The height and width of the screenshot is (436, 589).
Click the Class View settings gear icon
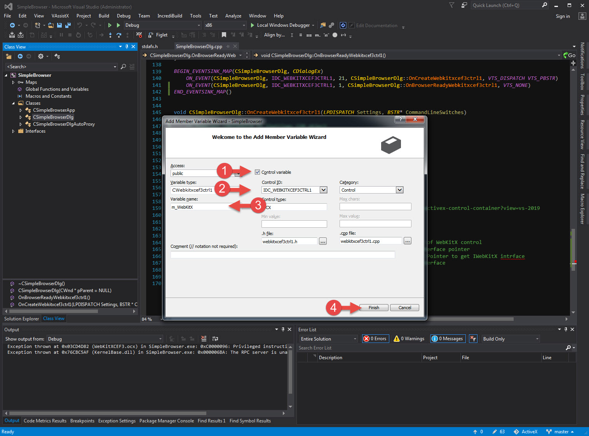pyautogui.click(x=41, y=56)
